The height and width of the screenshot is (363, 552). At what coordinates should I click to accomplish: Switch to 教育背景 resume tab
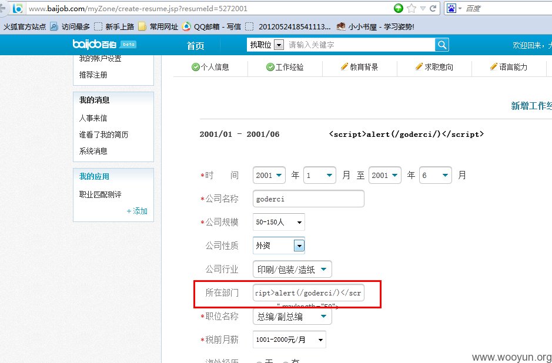(359, 67)
